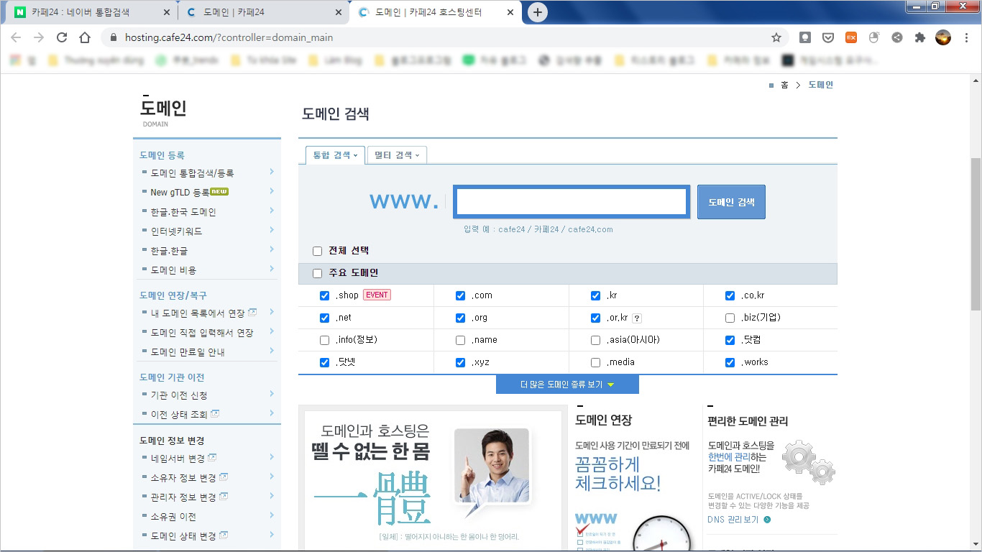The width and height of the screenshot is (982, 552).
Task: Go to browser home icon
Action: tap(85, 37)
